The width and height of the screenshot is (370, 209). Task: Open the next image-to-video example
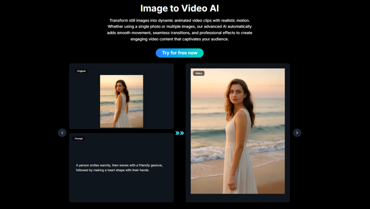297,132
